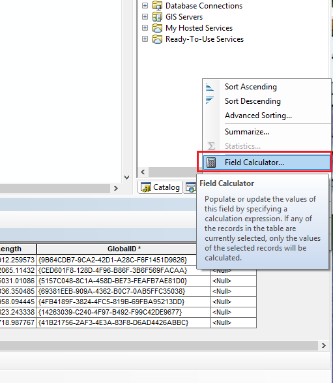Select the Ready-To-Use Services folder icon

pos(157,39)
